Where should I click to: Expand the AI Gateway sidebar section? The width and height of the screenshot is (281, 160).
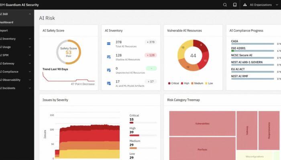[x=17, y=63]
